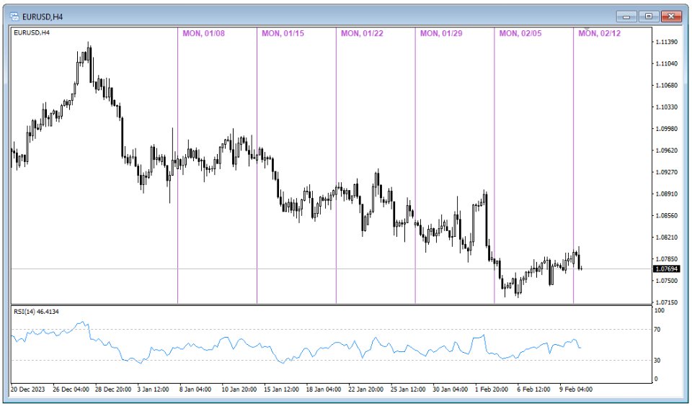Click time axis label 9 Feb 04:00

(x=576, y=389)
